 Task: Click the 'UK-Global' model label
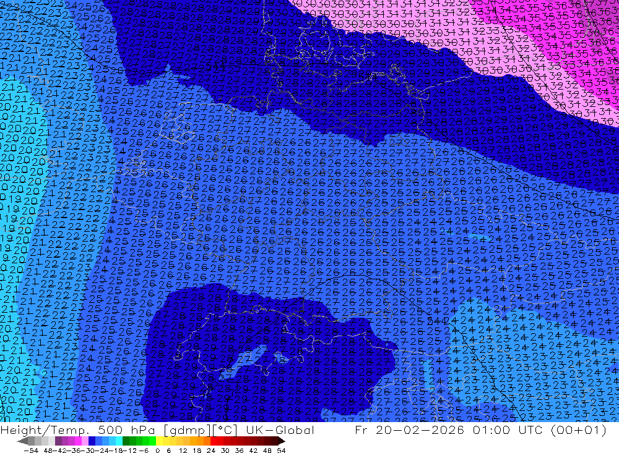(280, 430)
